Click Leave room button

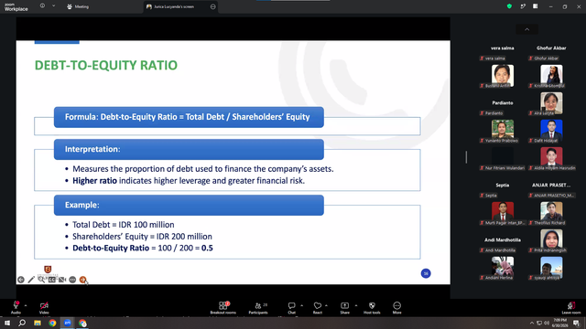pos(571,308)
